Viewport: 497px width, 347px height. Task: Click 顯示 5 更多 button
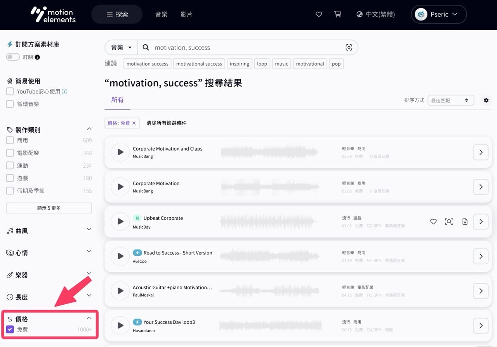pos(49,208)
